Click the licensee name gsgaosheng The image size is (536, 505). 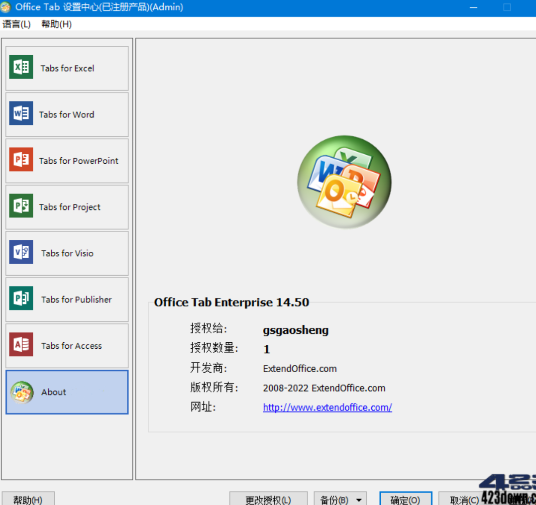[x=296, y=330]
